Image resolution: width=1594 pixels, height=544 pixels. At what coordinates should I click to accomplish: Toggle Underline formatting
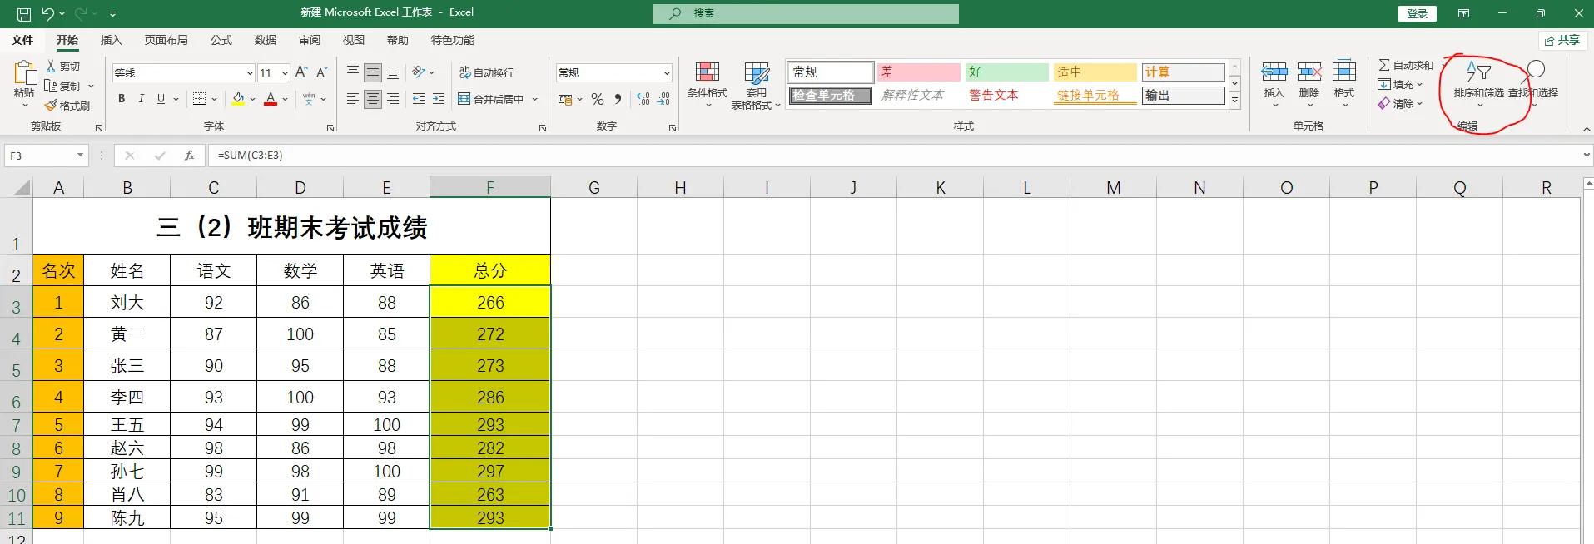(161, 99)
